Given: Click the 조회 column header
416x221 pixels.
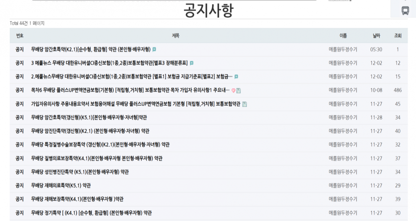Looking at the screenshot, I should pos(398,36).
